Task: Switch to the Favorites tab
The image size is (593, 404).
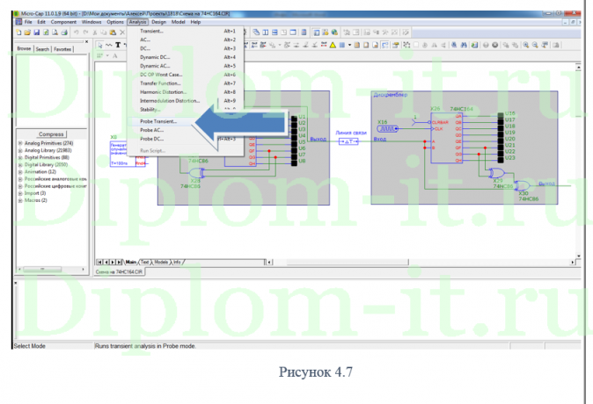Action: click(63, 49)
